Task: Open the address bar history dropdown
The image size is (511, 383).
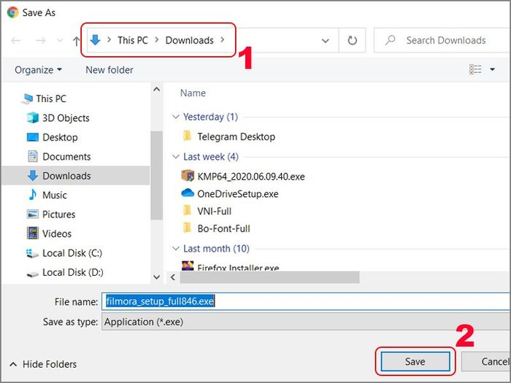Action: pyautogui.click(x=326, y=41)
